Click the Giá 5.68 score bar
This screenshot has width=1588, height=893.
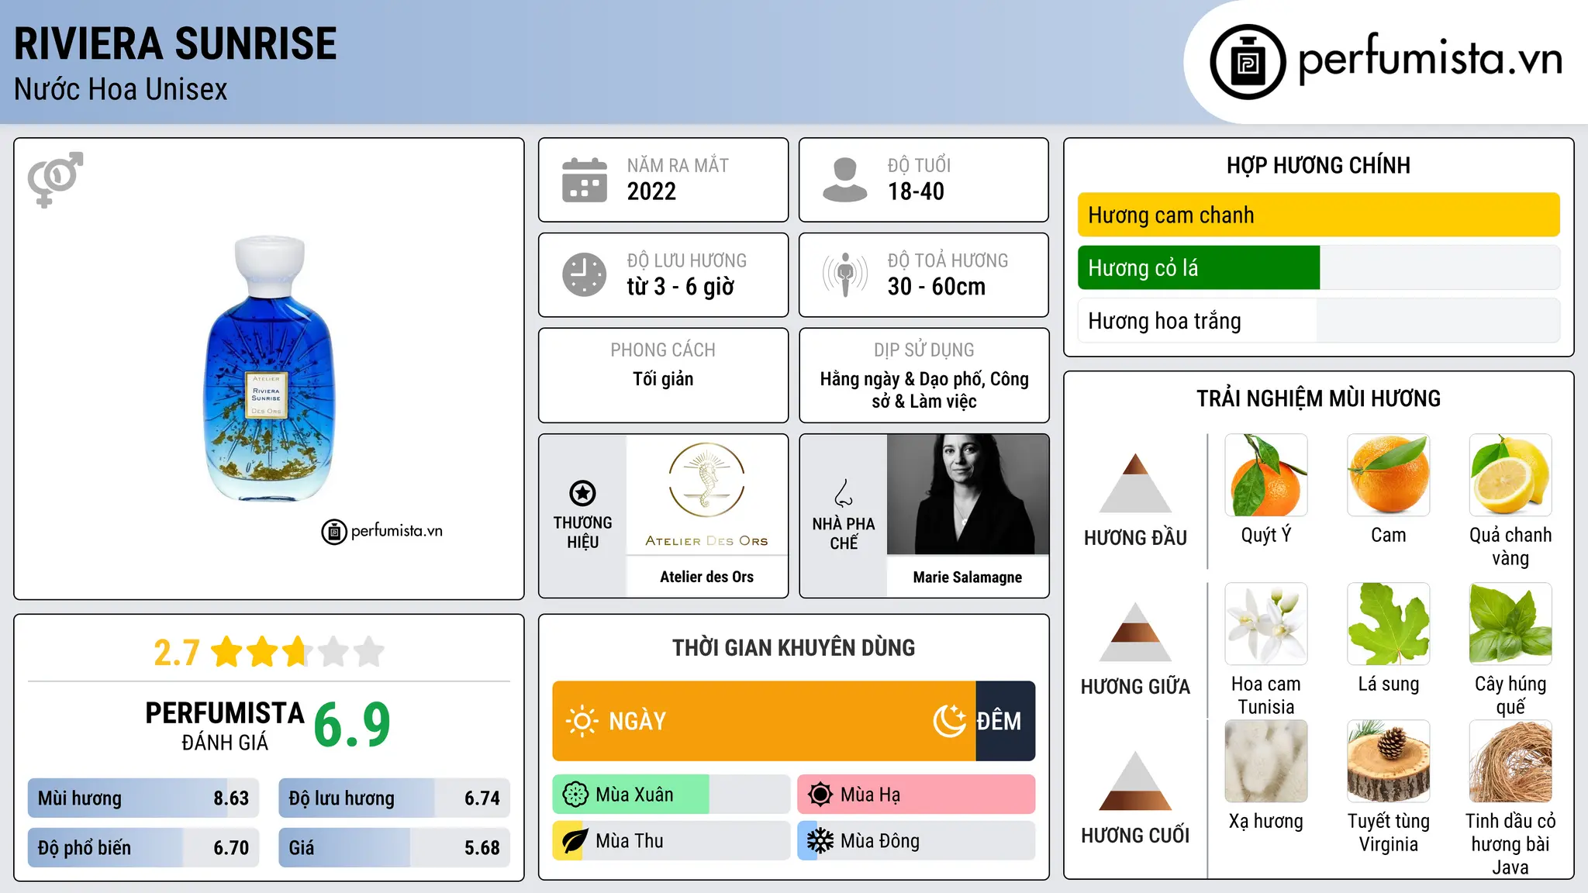click(x=394, y=847)
